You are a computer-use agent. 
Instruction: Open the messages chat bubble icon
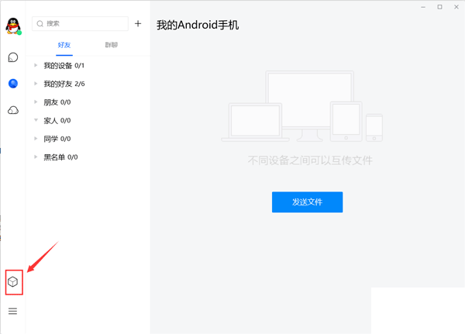point(13,57)
